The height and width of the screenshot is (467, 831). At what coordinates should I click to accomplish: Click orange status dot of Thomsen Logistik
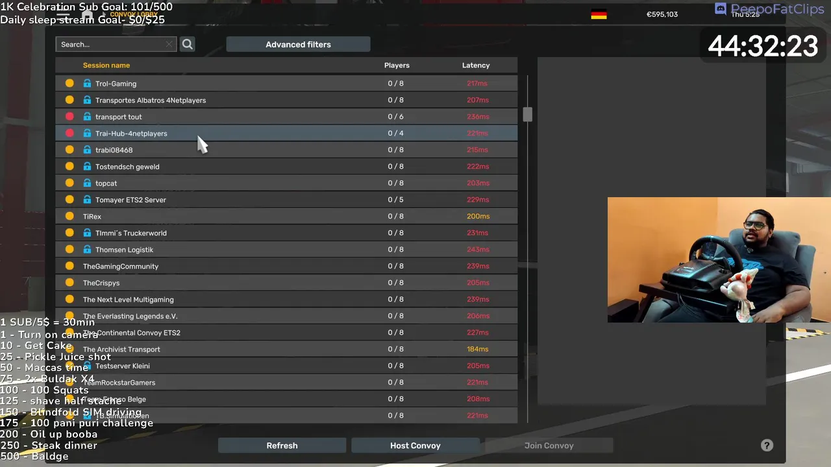pyautogui.click(x=69, y=249)
